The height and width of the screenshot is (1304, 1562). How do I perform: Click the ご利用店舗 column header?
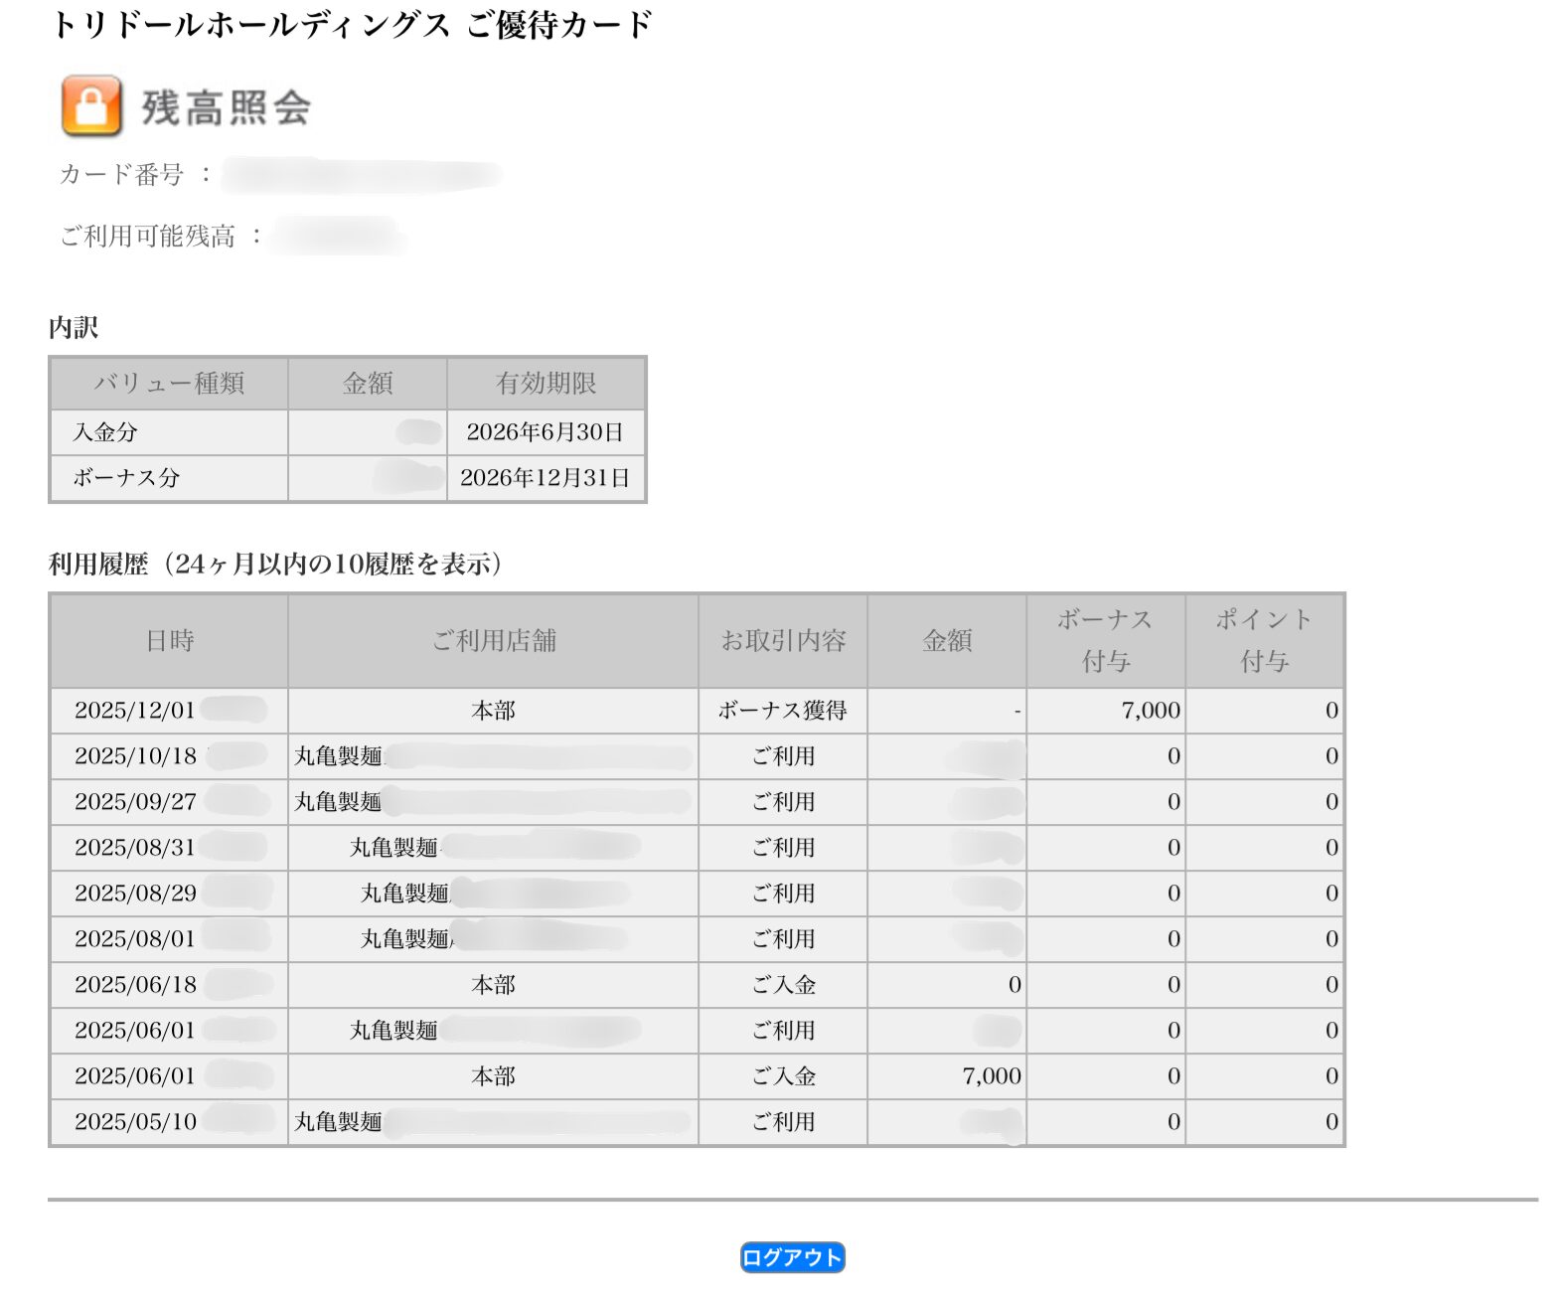(x=493, y=641)
